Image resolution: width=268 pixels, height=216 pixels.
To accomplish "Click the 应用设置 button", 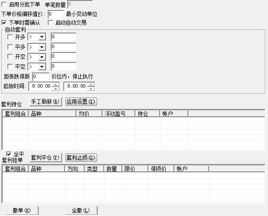I will (x=81, y=102).
